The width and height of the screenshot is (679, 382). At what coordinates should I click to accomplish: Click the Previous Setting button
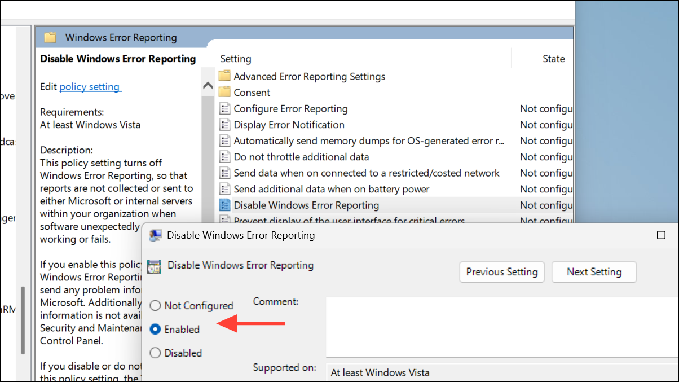point(502,272)
